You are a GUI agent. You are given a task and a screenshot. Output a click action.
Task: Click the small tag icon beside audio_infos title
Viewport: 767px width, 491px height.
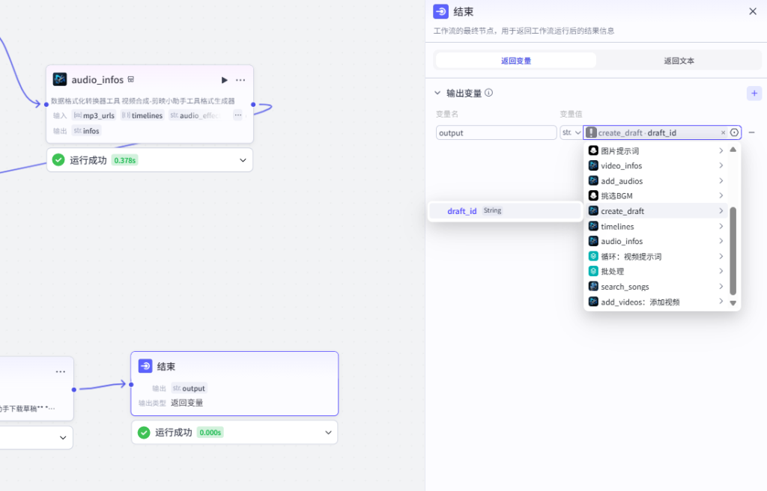pyautogui.click(x=130, y=79)
